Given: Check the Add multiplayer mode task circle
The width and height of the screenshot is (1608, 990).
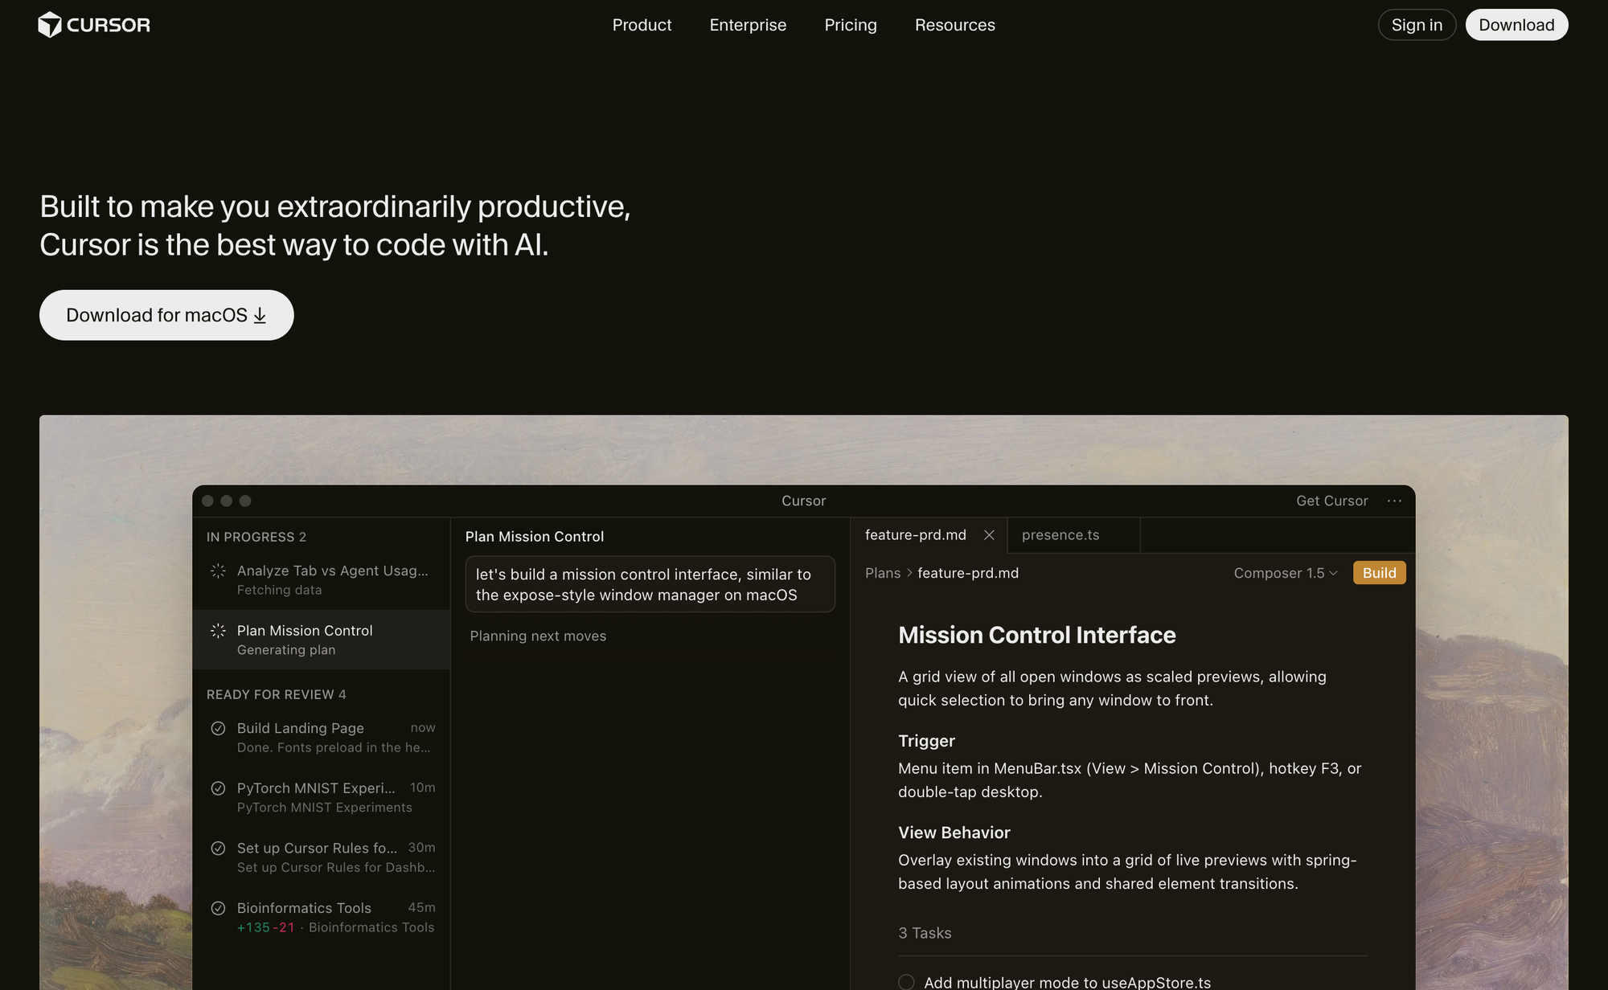Looking at the screenshot, I should pos(906,982).
